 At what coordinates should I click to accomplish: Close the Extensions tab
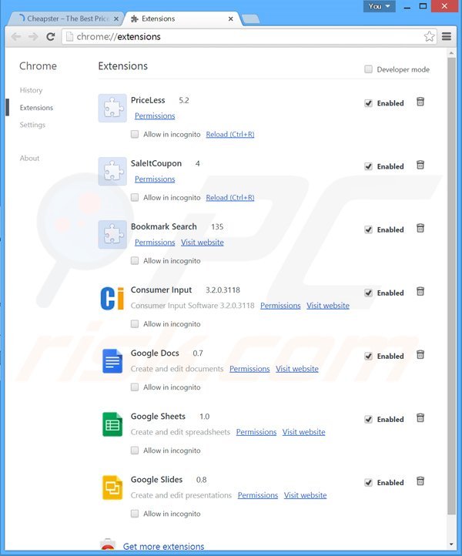click(x=231, y=18)
